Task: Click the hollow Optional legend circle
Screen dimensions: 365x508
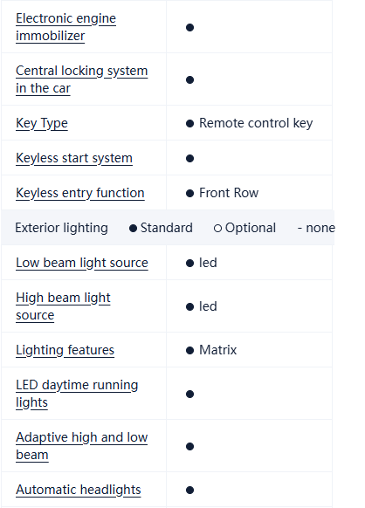Action: point(217,229)
